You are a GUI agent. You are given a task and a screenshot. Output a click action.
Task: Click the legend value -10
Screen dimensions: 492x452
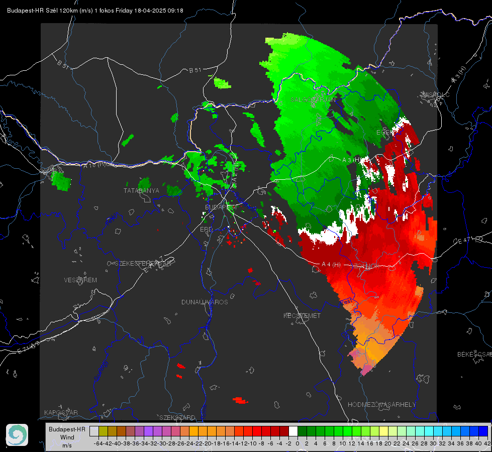pos(252,443)
